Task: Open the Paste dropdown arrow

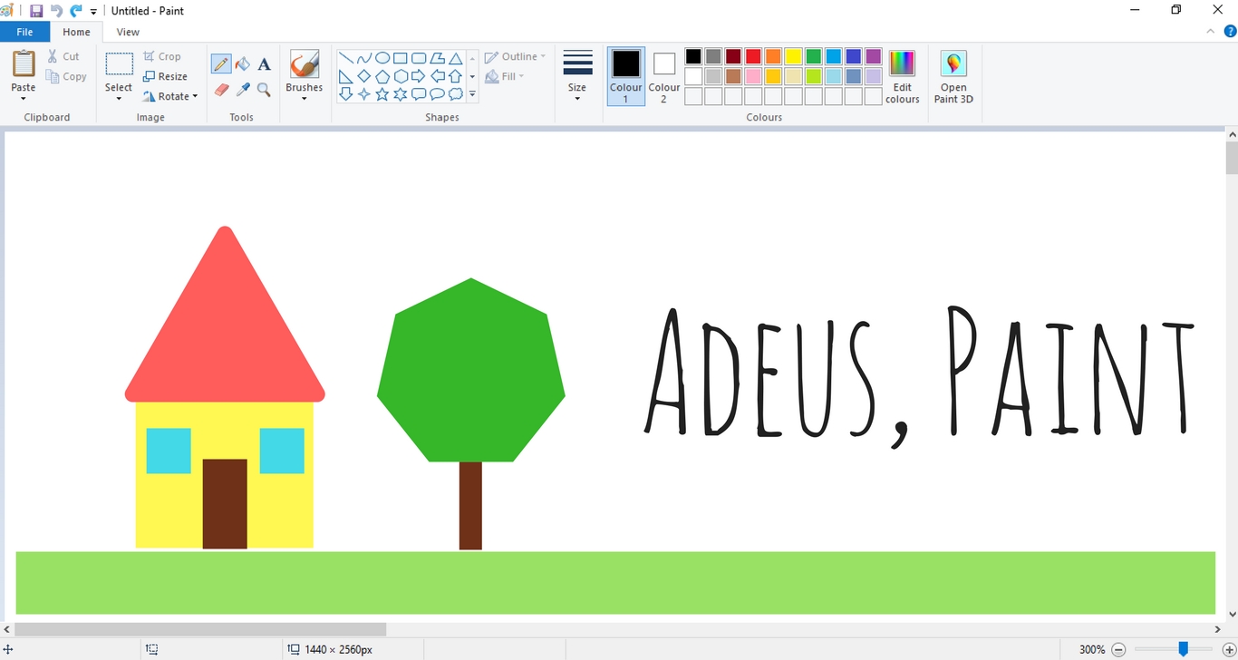Action: click(x=24, y=99)
